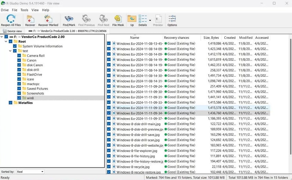292x180 pixels.
Task: Collapse the Root tree node
Action: [x=6, y=41]
